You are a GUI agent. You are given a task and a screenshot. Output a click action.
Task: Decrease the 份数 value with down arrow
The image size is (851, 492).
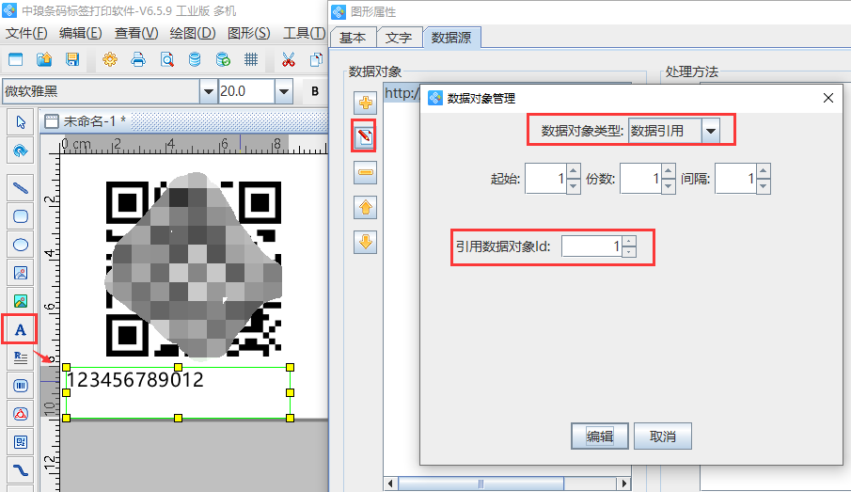pos(668,185)
